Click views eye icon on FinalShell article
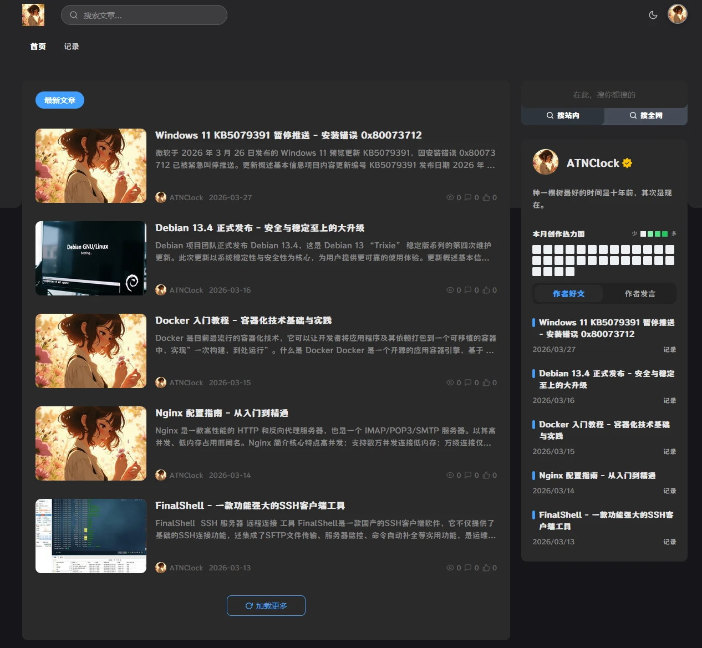Screen dimensions: 702x648 (450, 568)
